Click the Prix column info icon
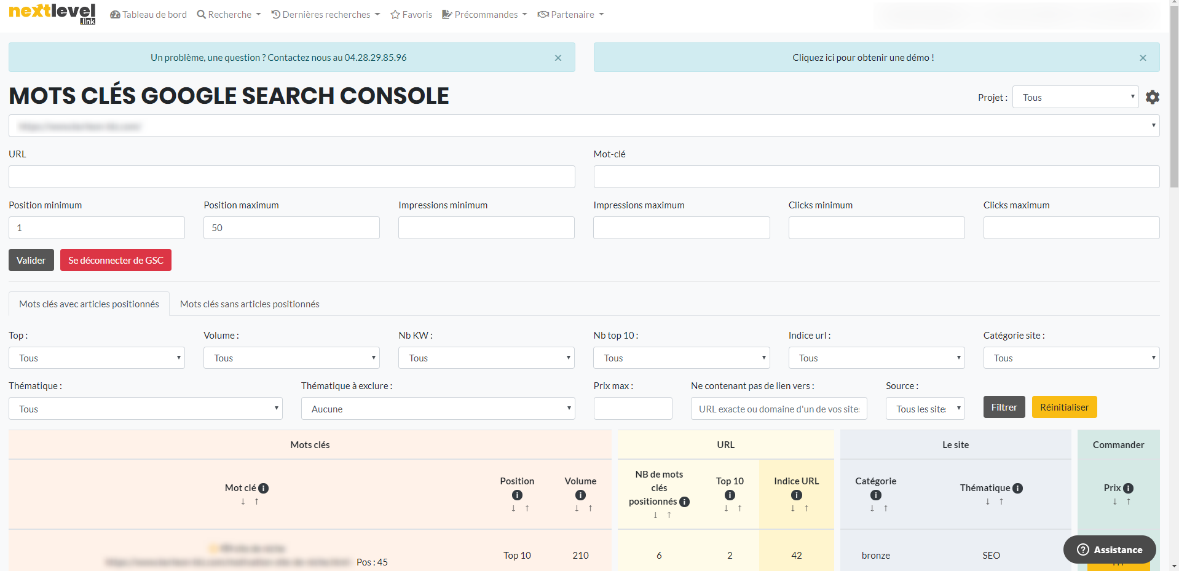 pos(1129,488)
